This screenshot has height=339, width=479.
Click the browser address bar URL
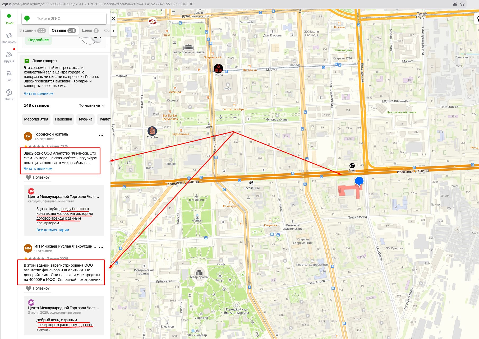pos(97,4)
